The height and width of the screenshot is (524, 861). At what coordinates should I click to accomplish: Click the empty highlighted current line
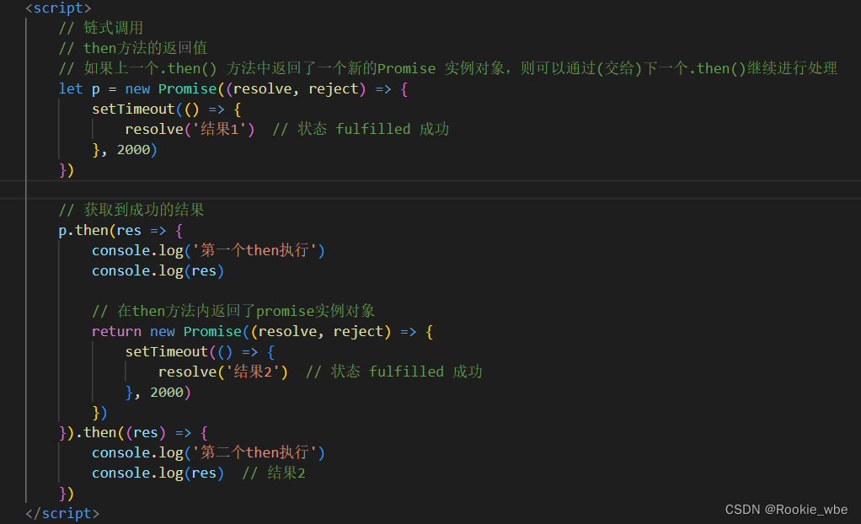point(430,190)
